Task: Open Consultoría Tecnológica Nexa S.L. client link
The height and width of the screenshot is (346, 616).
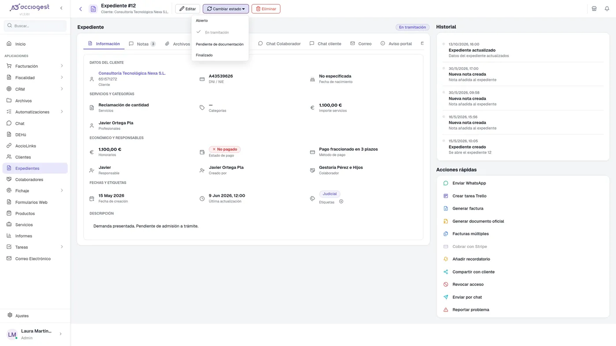Action: click(132, 73)
